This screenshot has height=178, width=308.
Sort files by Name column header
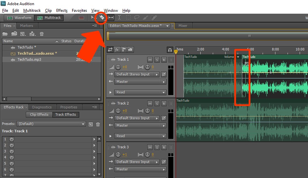[31, 41]
